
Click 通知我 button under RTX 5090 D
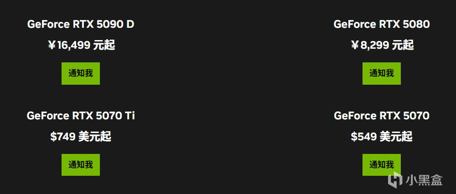[81, 73]
